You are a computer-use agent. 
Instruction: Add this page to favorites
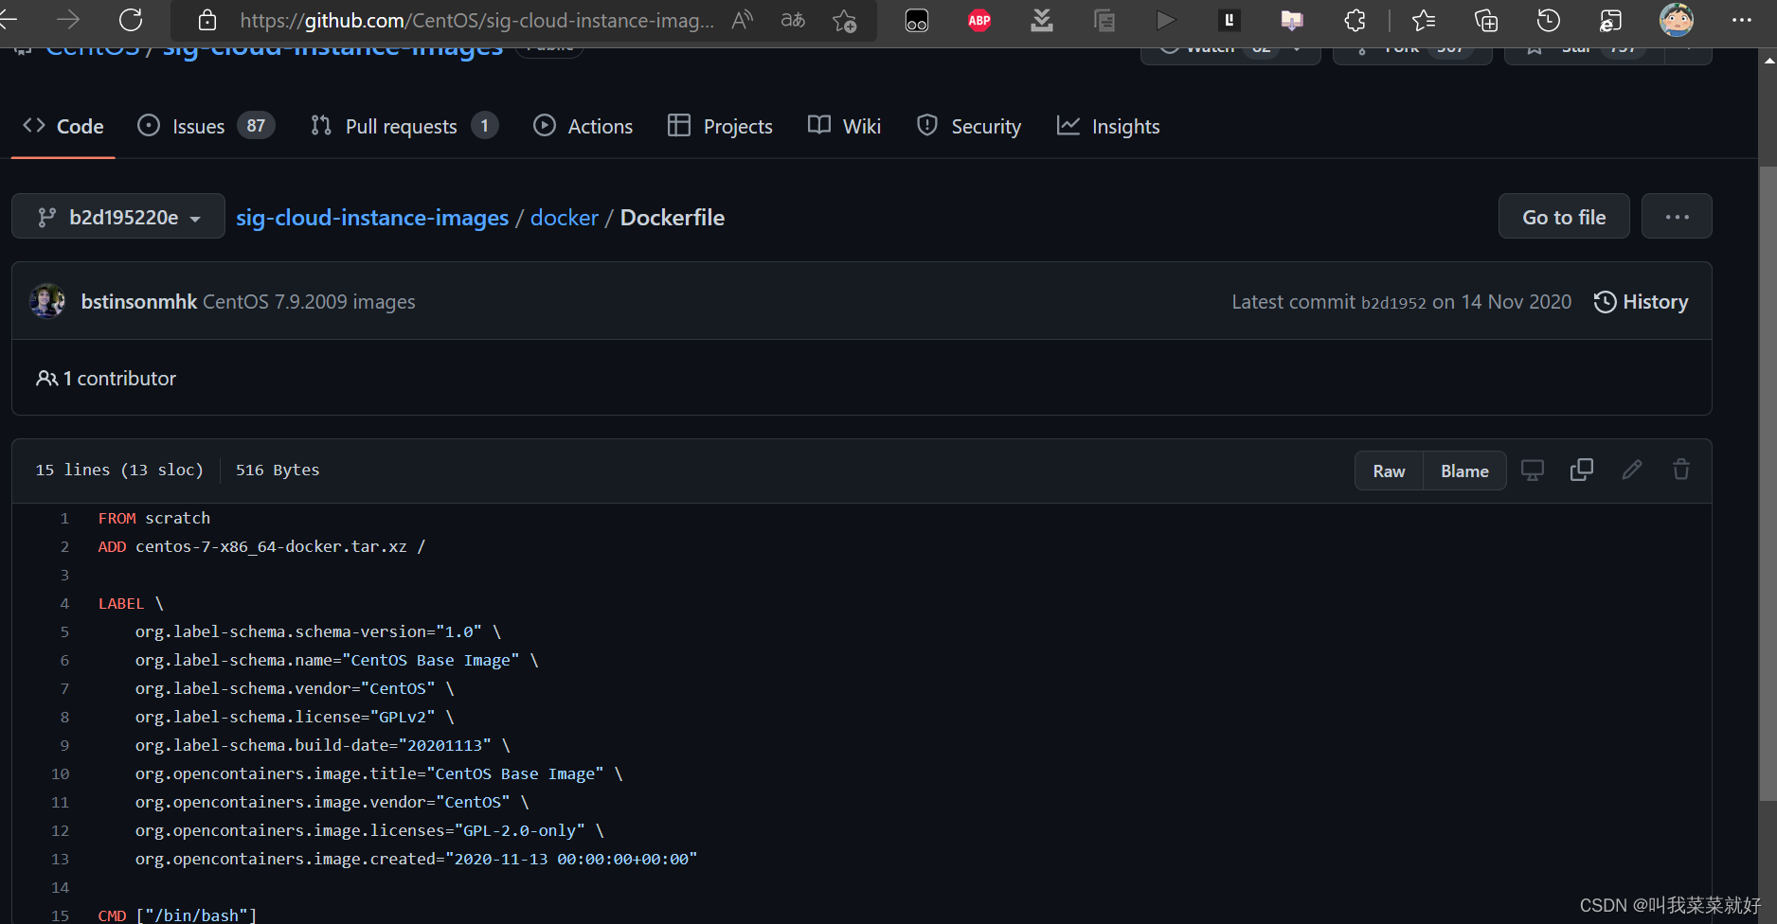[844, 20]
